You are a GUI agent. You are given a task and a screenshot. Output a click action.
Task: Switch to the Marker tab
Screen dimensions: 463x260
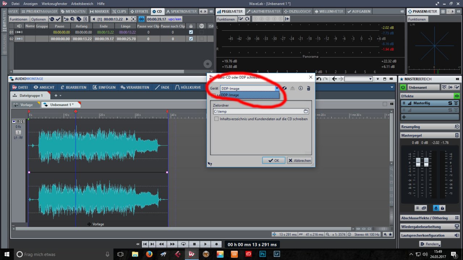99,11
